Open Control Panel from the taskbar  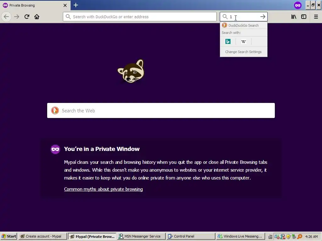191,236
